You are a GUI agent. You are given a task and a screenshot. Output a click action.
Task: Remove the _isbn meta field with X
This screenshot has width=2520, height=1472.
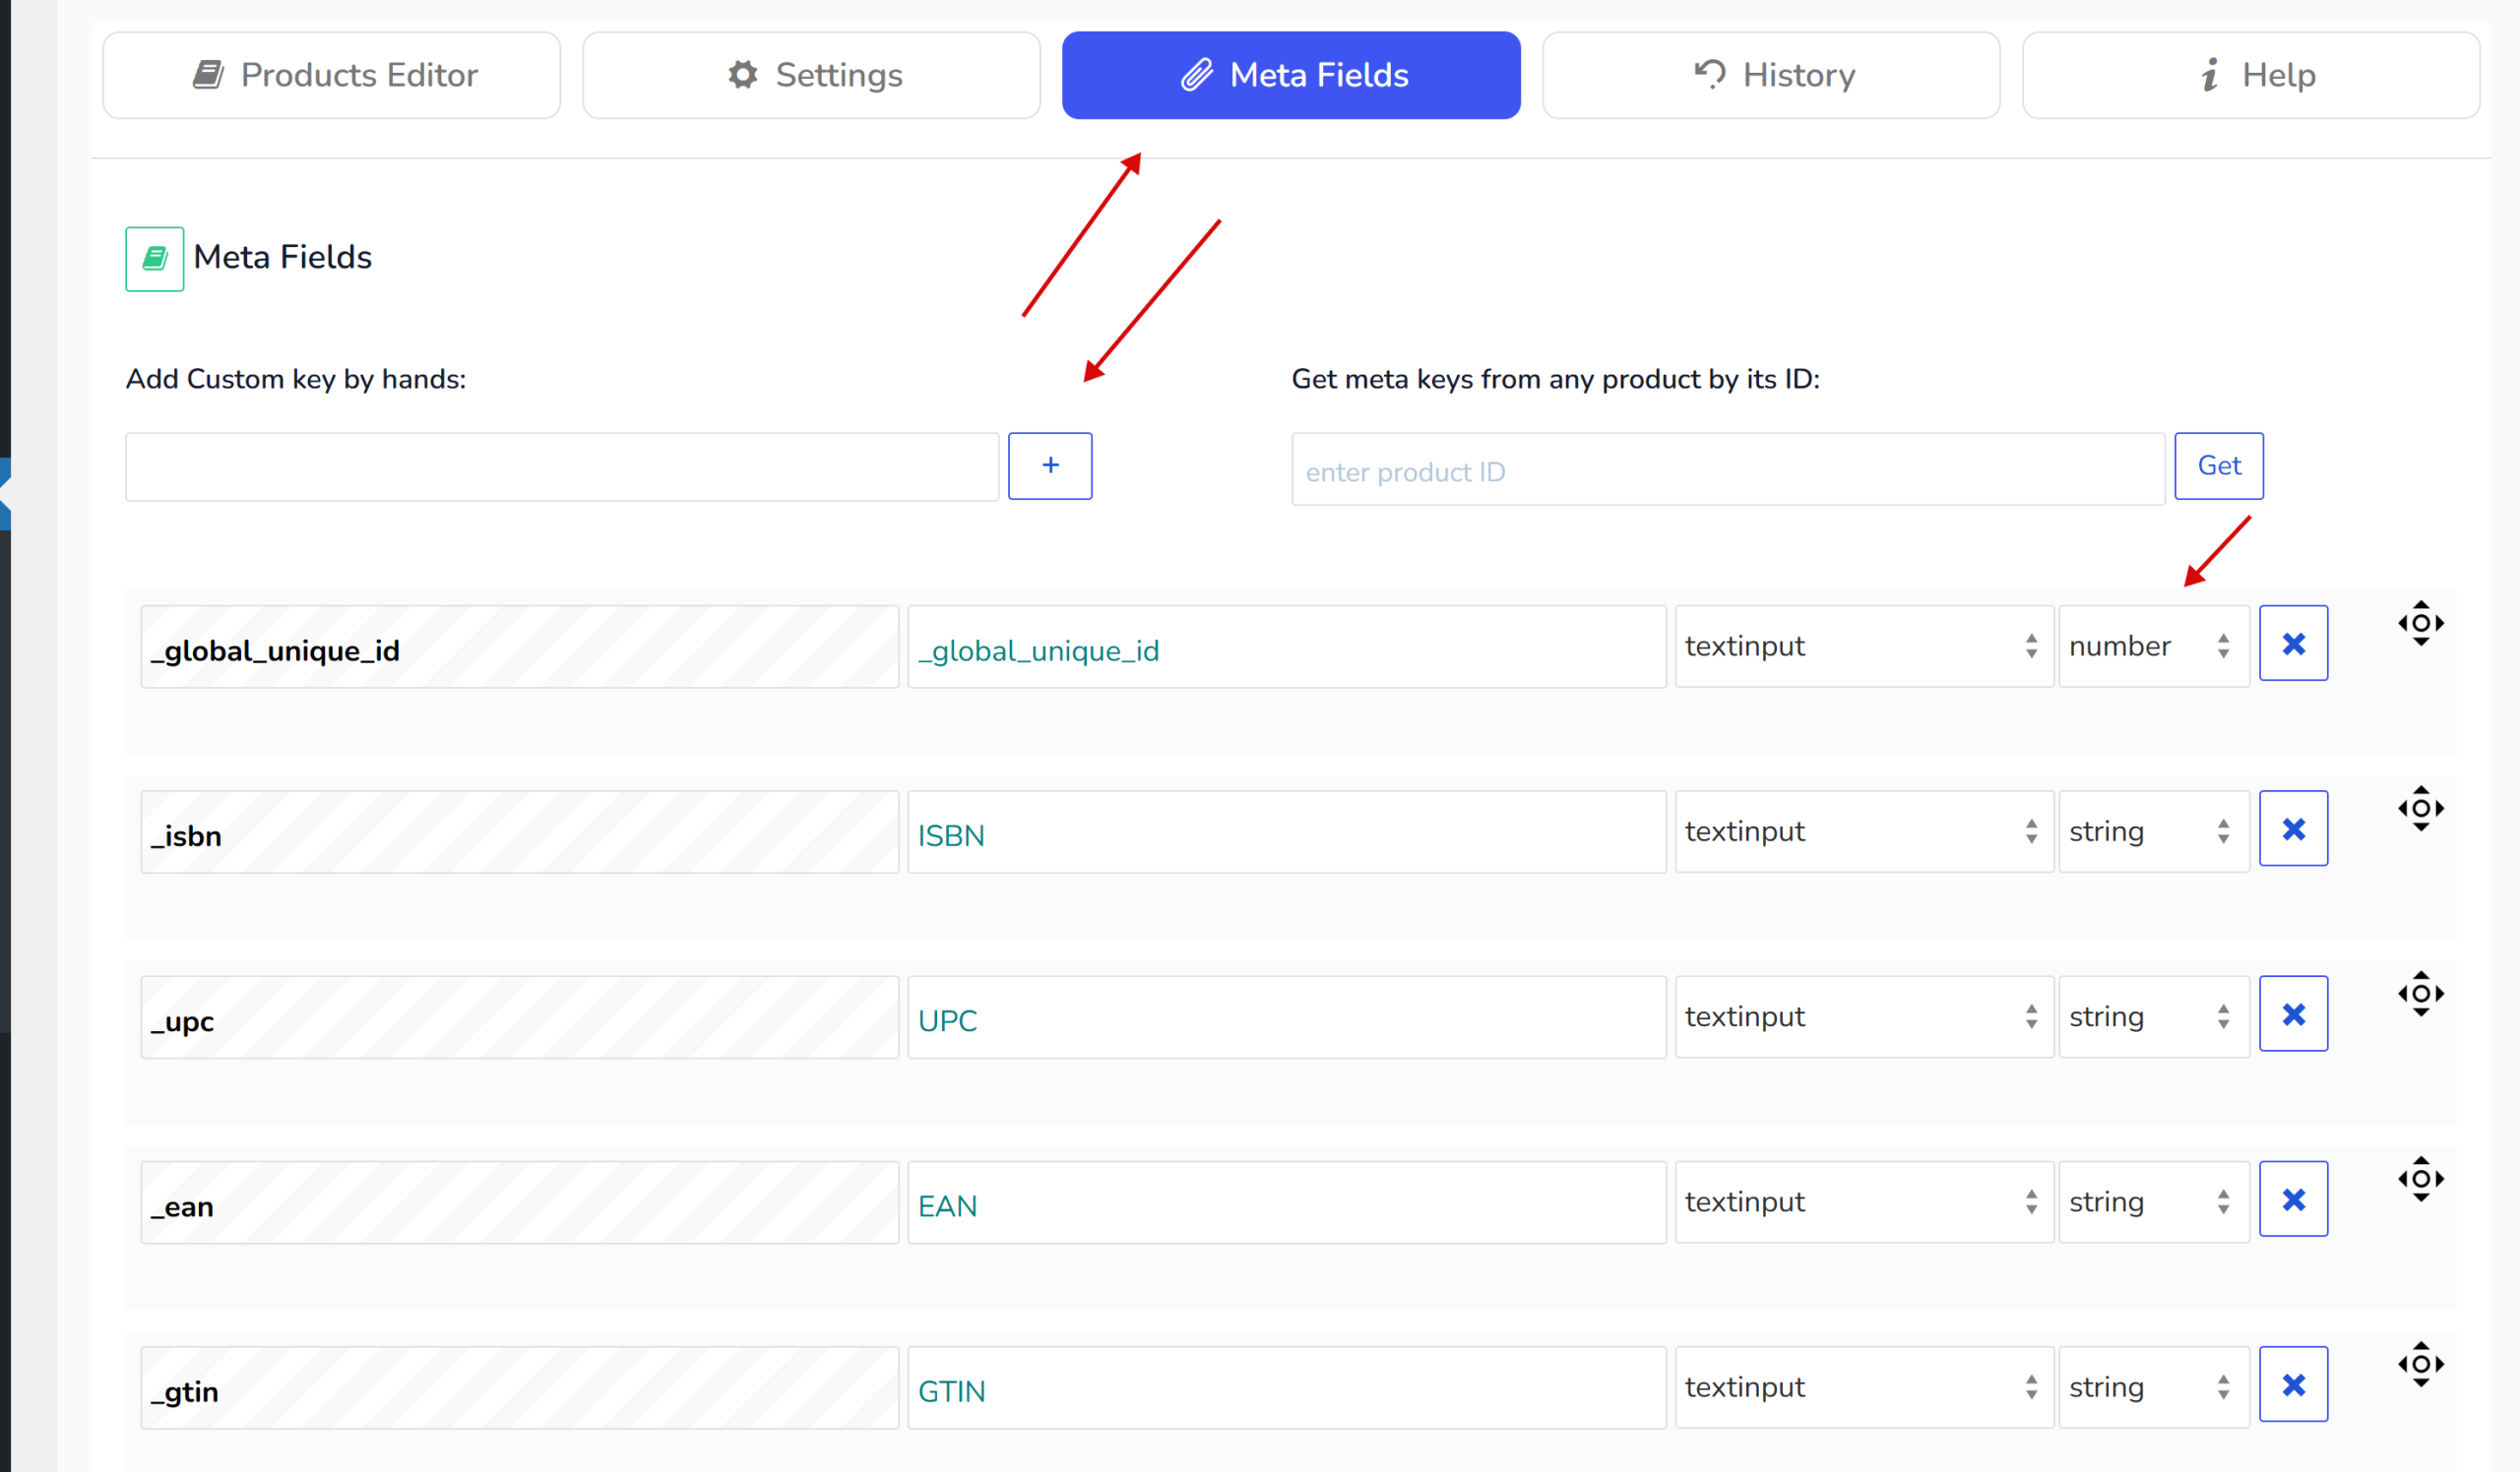point(2293,828)
